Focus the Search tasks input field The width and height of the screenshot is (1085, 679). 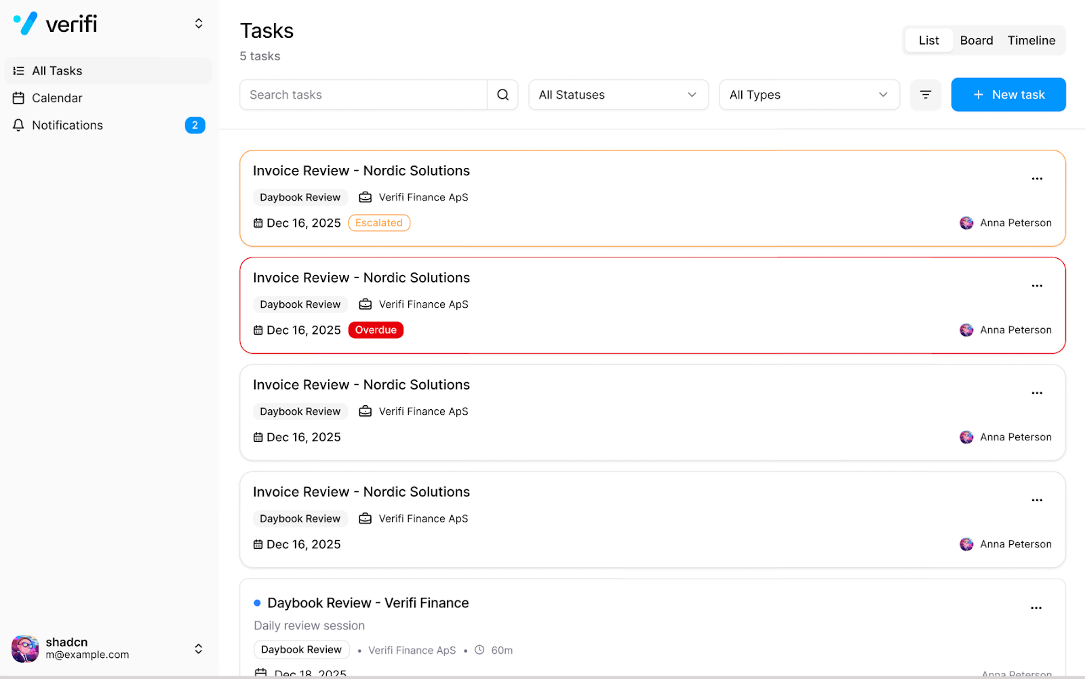coord(363,95)
